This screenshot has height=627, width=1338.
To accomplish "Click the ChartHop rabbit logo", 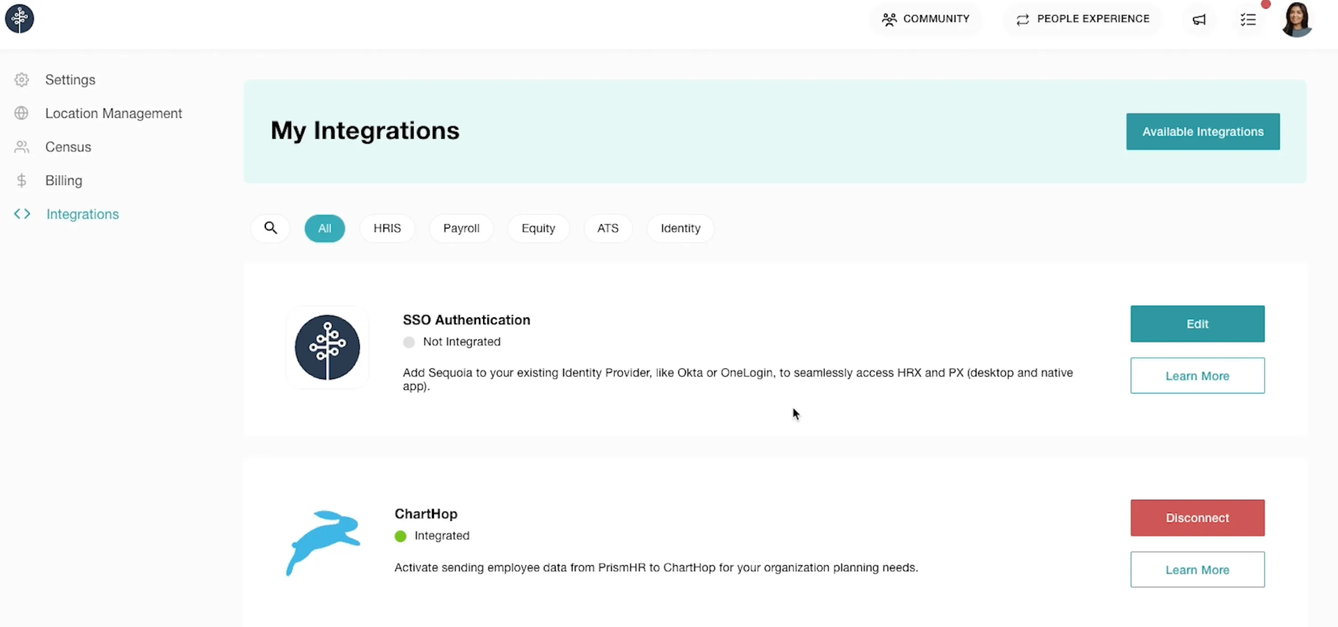I will 323,543.
